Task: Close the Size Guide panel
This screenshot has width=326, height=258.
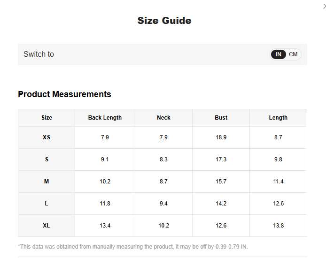Action: click(324, 6)
